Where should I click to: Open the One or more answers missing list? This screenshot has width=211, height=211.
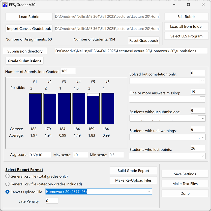click(x=203, y=99)
